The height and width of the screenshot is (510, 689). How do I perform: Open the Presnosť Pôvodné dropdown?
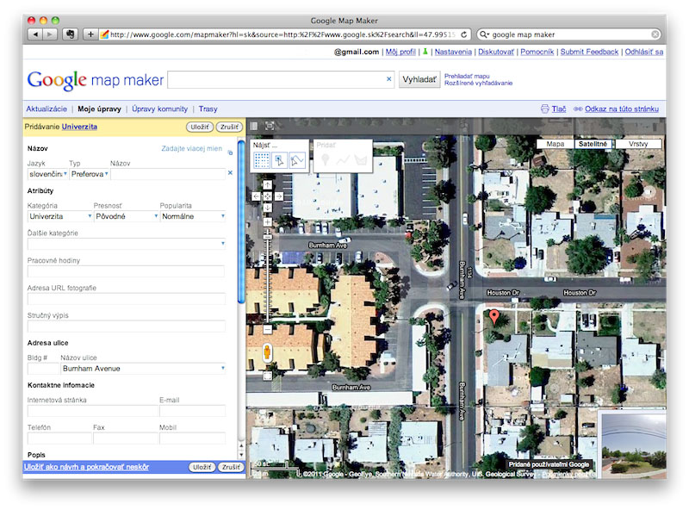(126, 216)
